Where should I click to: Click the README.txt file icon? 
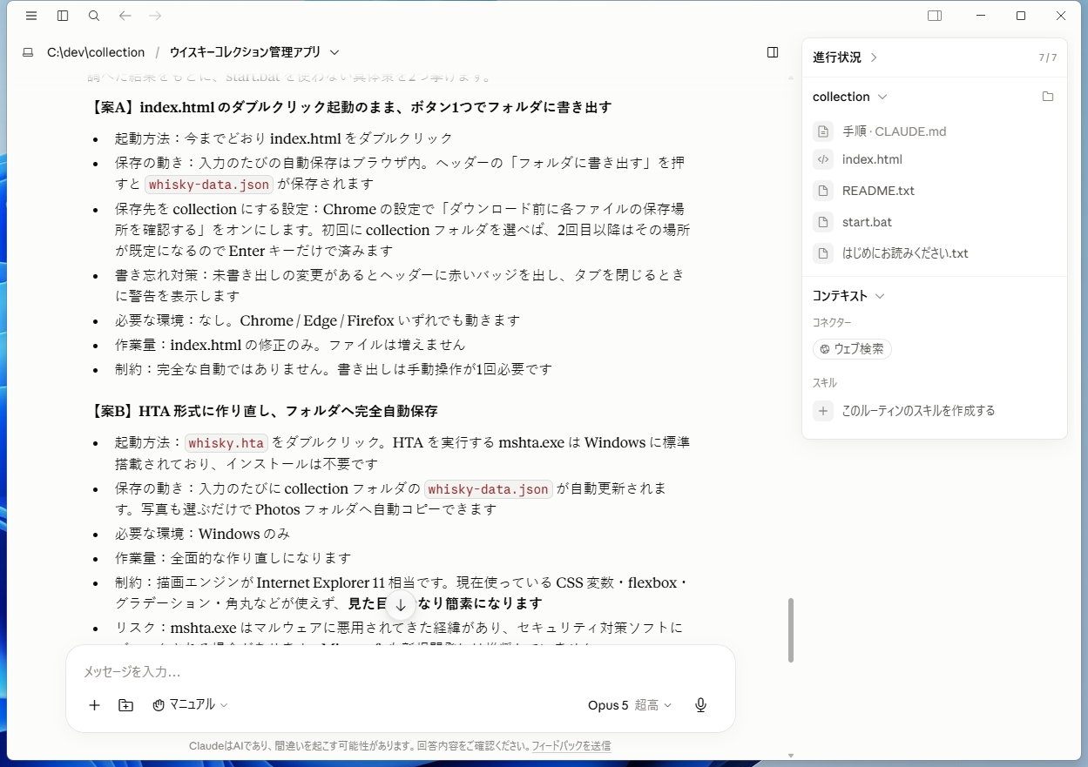coord(823,191)
